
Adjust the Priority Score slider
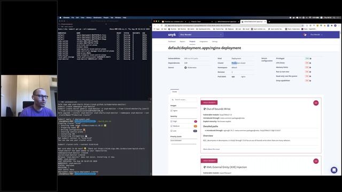tap(184, 144)
